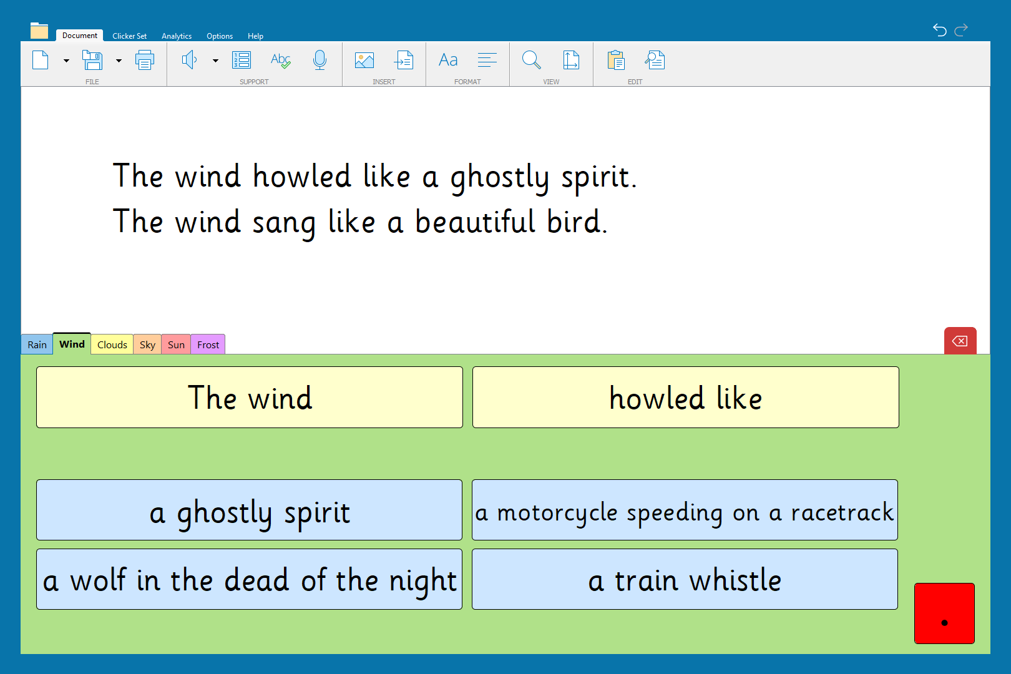Click the speaker speech icon
The image size is (1011, 674).
click(x=189, y=61)
